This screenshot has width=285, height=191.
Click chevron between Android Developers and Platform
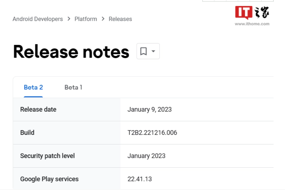coord(69,19)
